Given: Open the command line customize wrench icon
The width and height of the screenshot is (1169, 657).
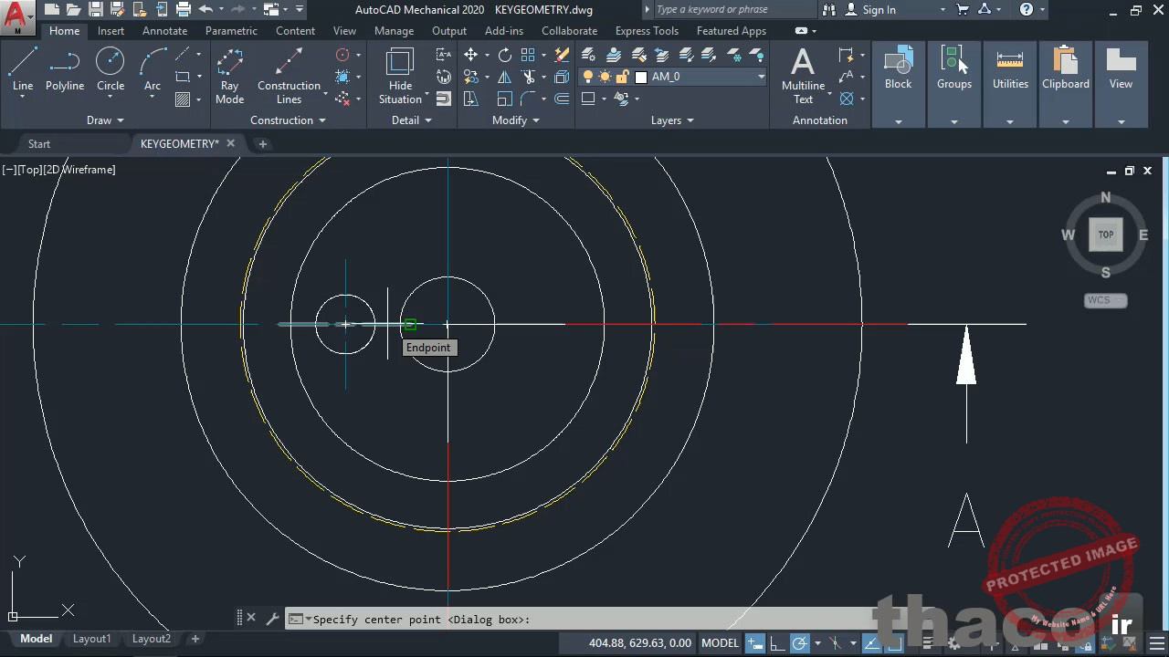Looking at the screenshot, I should tap(272, 619).
